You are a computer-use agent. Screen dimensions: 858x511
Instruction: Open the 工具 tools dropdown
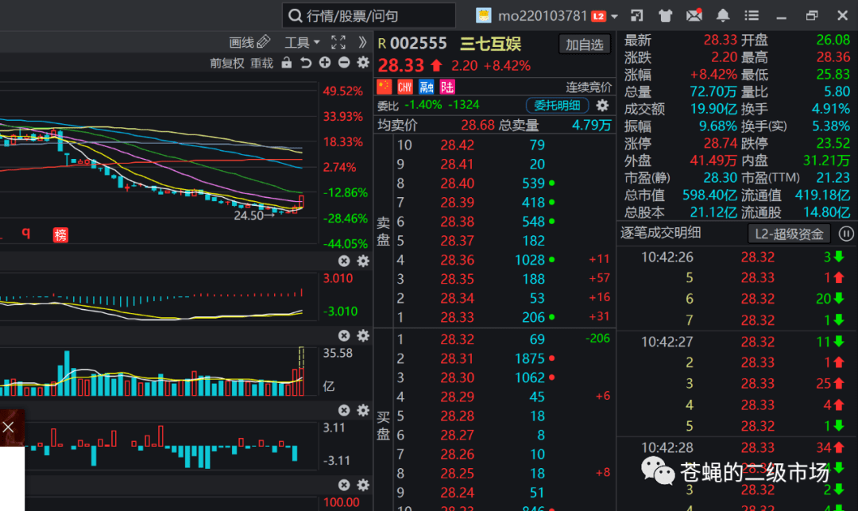[302, 42]
